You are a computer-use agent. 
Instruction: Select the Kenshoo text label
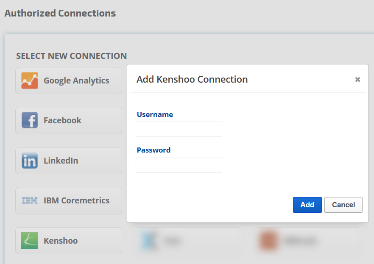(x=61, y=241)
